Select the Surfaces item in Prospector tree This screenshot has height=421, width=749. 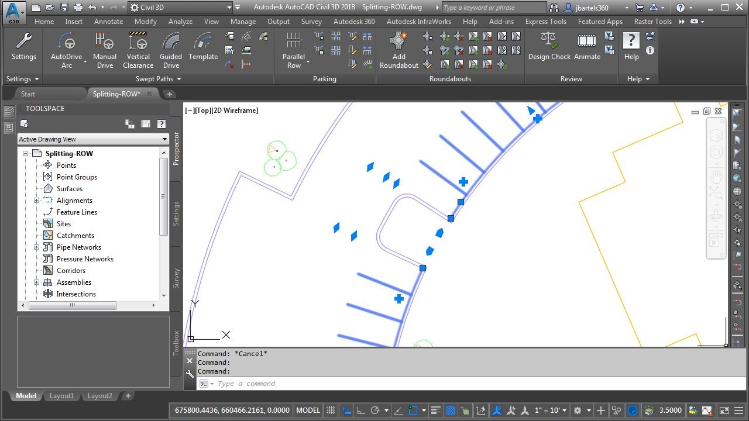coord(69,189)
